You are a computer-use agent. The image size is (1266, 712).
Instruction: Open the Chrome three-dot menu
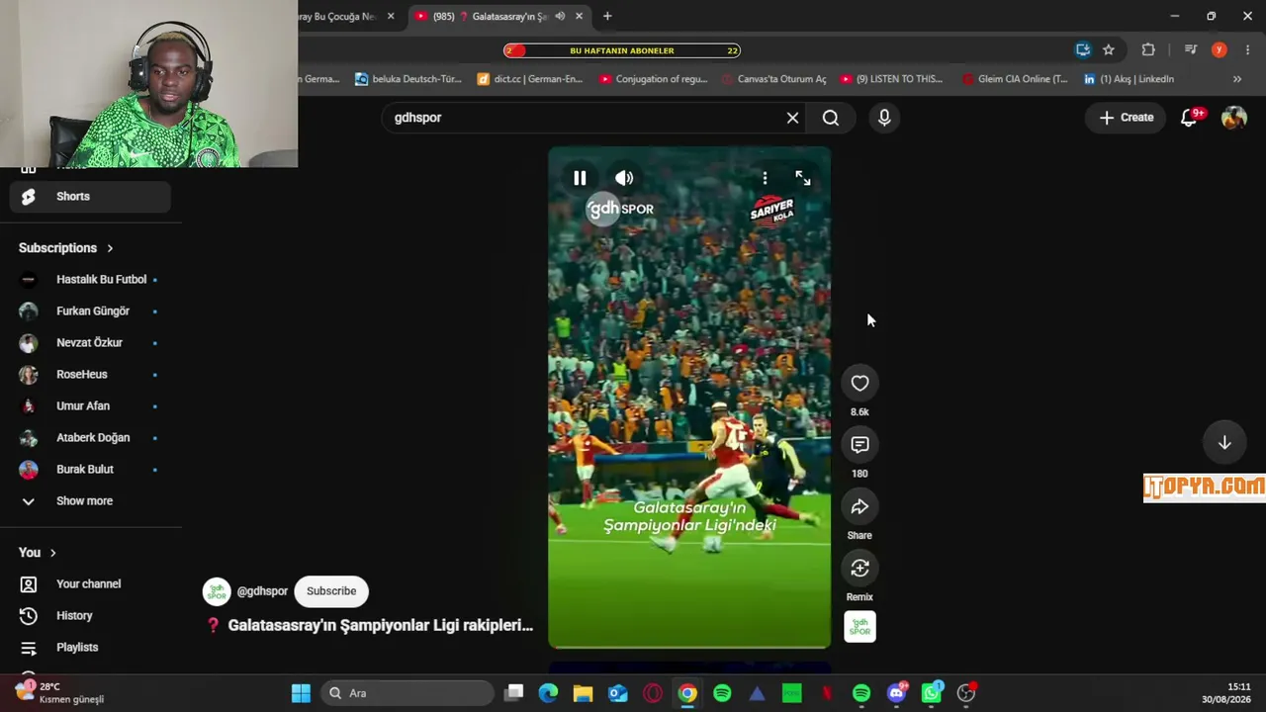(x=1248, y=50)
